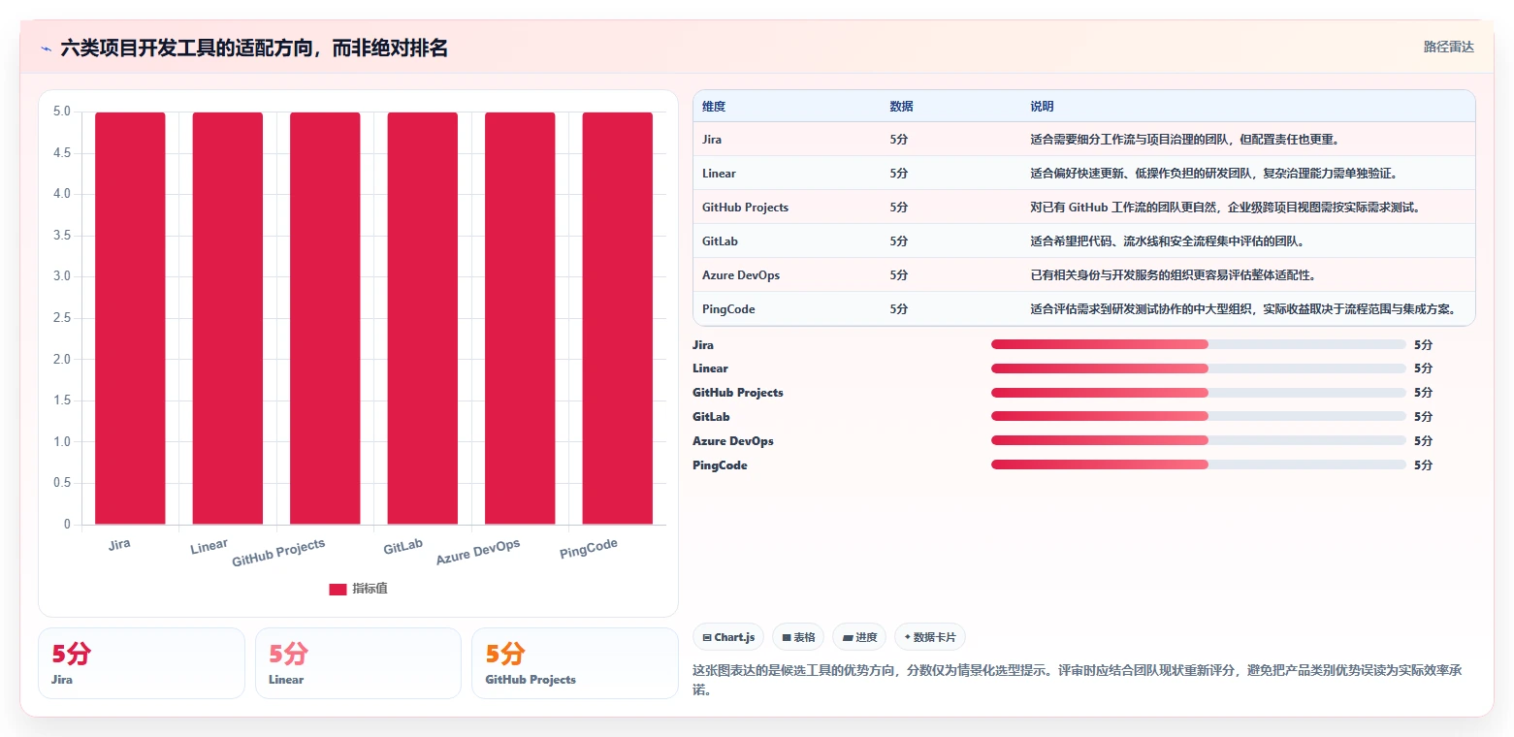The width and height of the screenshot is (1514, 737).
Task: Click the Jira bar in the chart
Action: coord(130,318)
